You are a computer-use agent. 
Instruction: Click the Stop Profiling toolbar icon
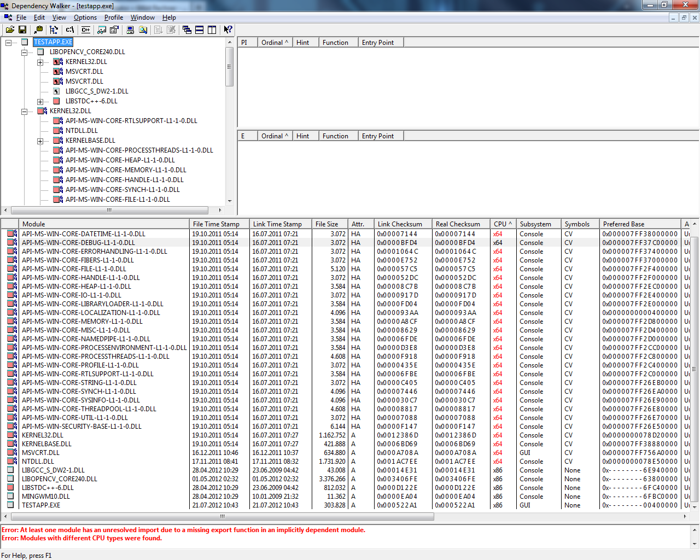[x=171, y=30]
